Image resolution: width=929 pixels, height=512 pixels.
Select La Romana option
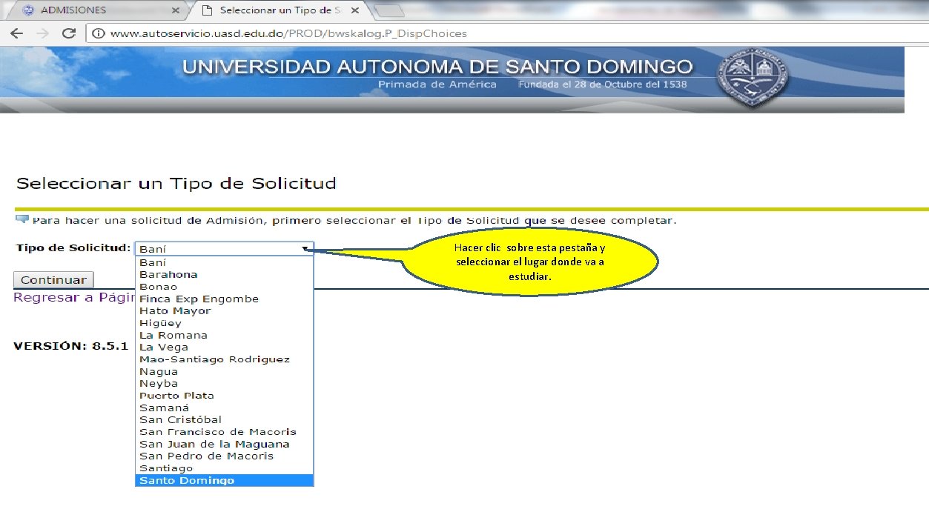[225, 335]
